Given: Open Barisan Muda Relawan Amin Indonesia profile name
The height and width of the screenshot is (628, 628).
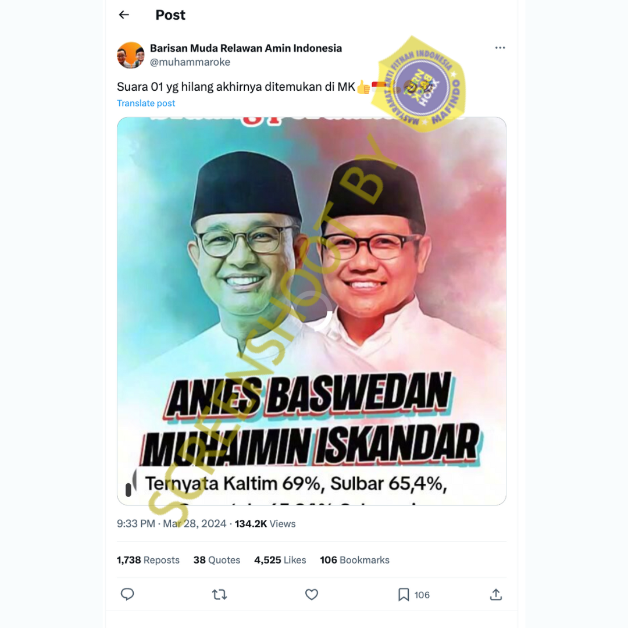Looking at the screenshot, I should 246,48.
